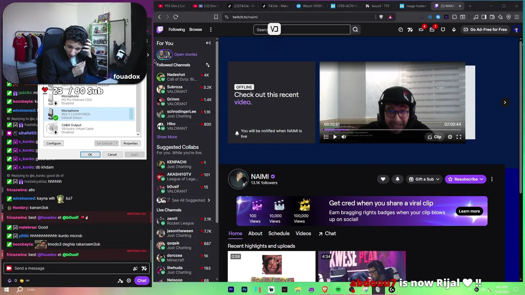Switch to the Videos tab
The image size is (525, 295).
click(x=304, y=234)
